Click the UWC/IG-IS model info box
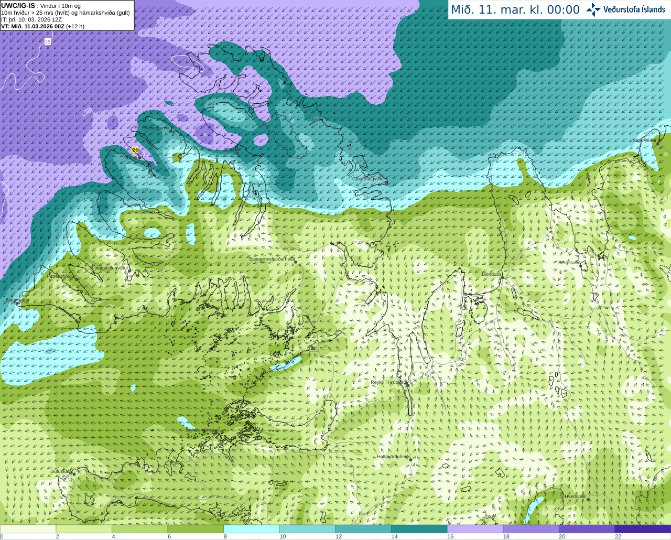Image resolution: width=671 pixels, height=540 pixels. click(x=67, y=15)
